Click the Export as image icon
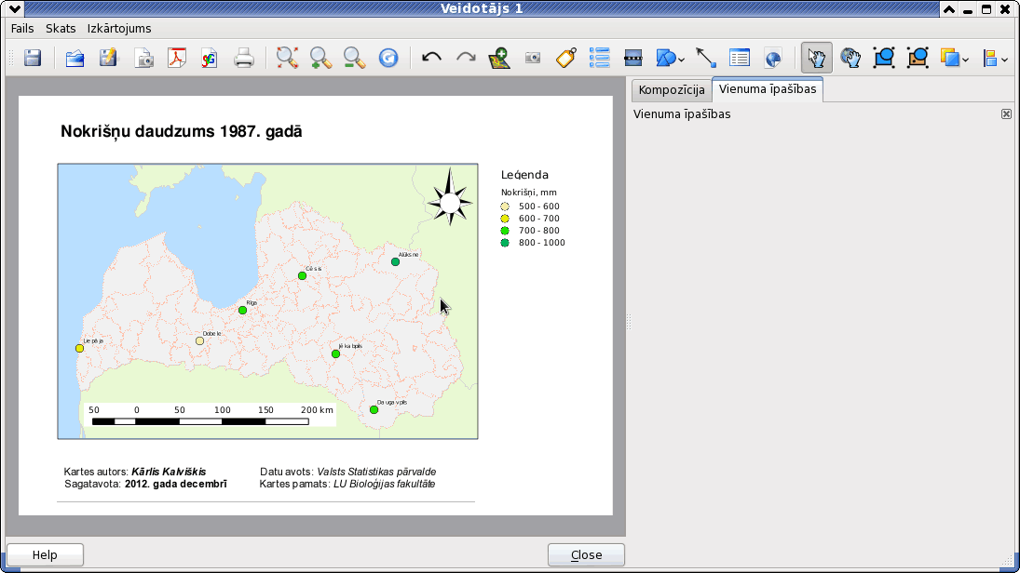The image size is (1020, 573). [x=143, y=58]
